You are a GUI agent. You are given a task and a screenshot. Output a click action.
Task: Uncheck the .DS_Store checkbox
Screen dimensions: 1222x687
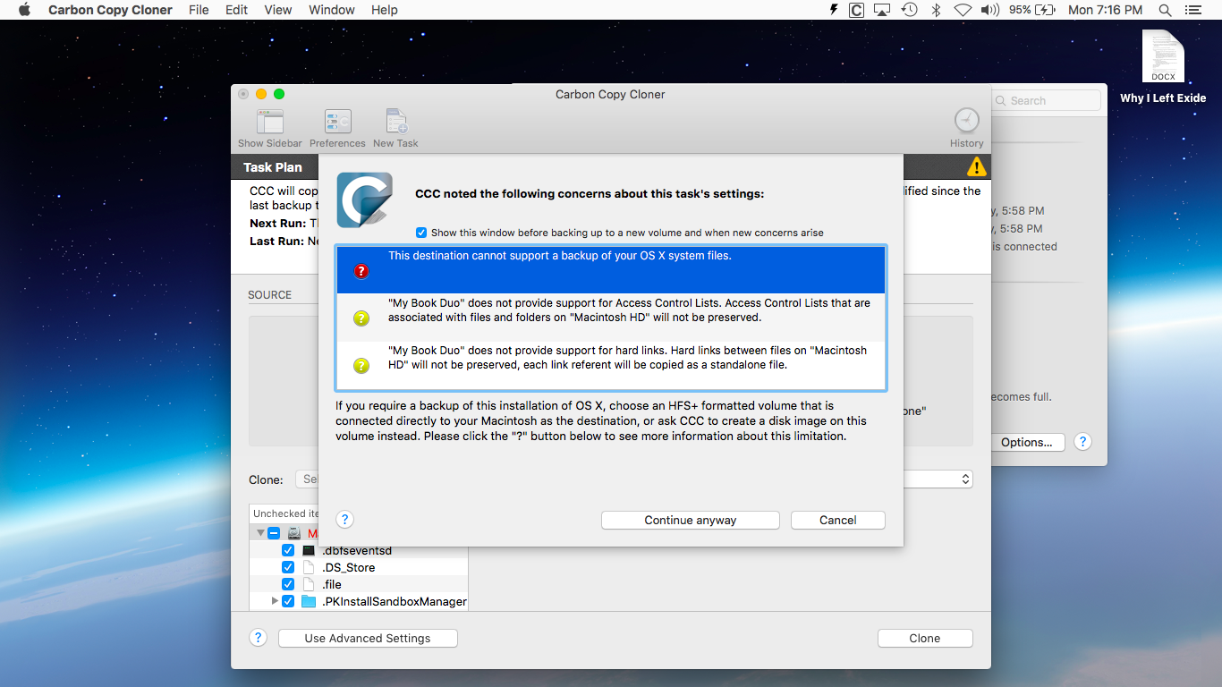pyautogui.click(x=288, y=567)
